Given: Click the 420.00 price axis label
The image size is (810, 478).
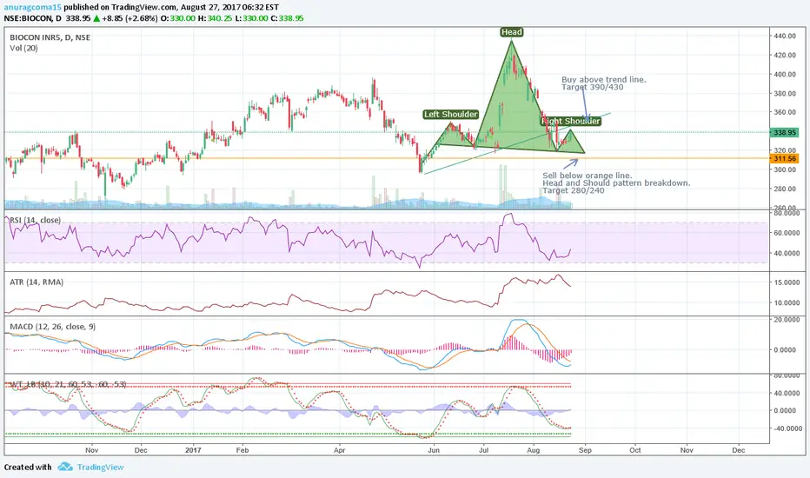Looking at the screenshot, I should coord(784,56).
